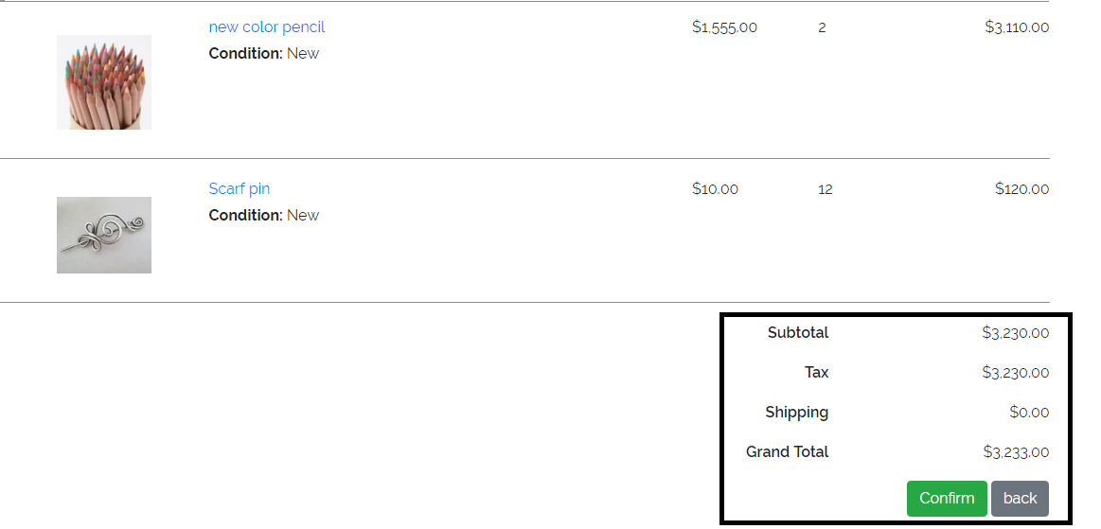Click Condition: New under Scarf pin
Image resolution: width=1101 pixels, height=529 pixels.
click(x=264, y=216)
